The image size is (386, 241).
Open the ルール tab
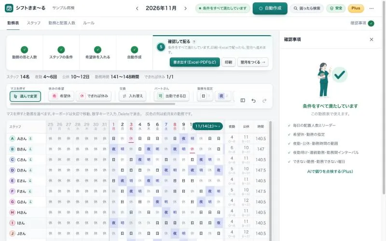tap(89, 23)
